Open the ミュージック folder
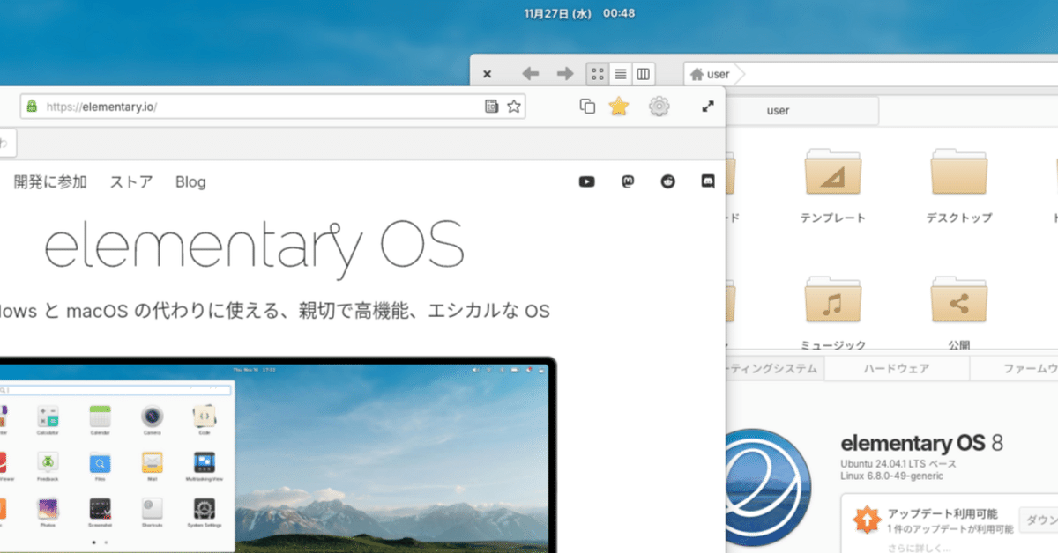 coord(833,299)
